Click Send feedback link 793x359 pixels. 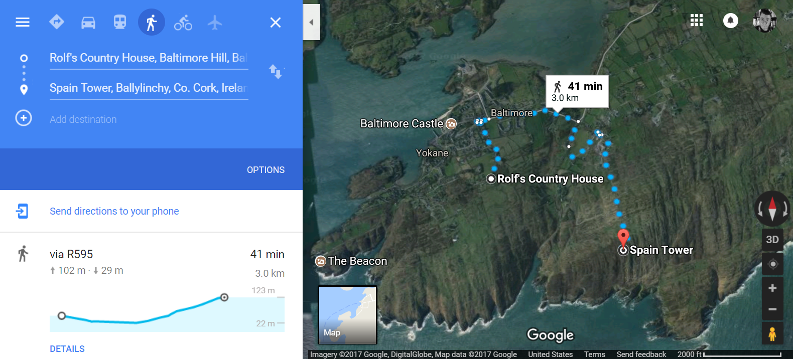[641, 354]
